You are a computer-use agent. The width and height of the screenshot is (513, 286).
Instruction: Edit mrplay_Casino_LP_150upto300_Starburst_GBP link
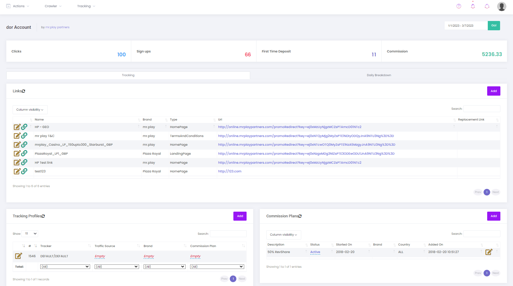click(x=17, y=145)
